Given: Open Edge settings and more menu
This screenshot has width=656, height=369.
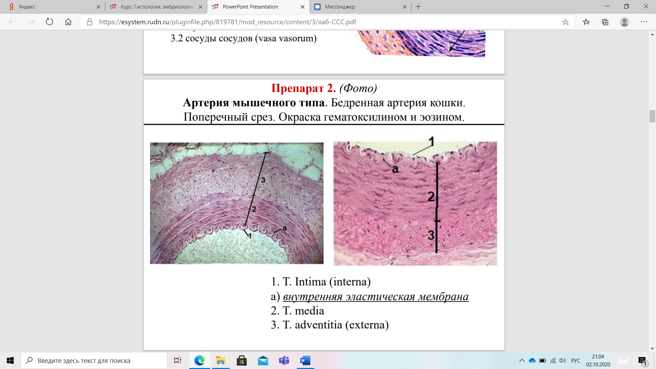Looking at the screenshot, I should point(644,22).
